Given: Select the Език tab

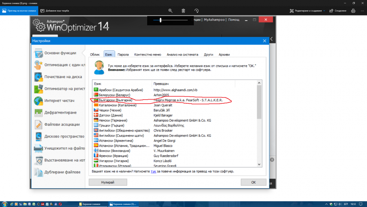Looking at the screenshot, I should (x=109, y=54).
